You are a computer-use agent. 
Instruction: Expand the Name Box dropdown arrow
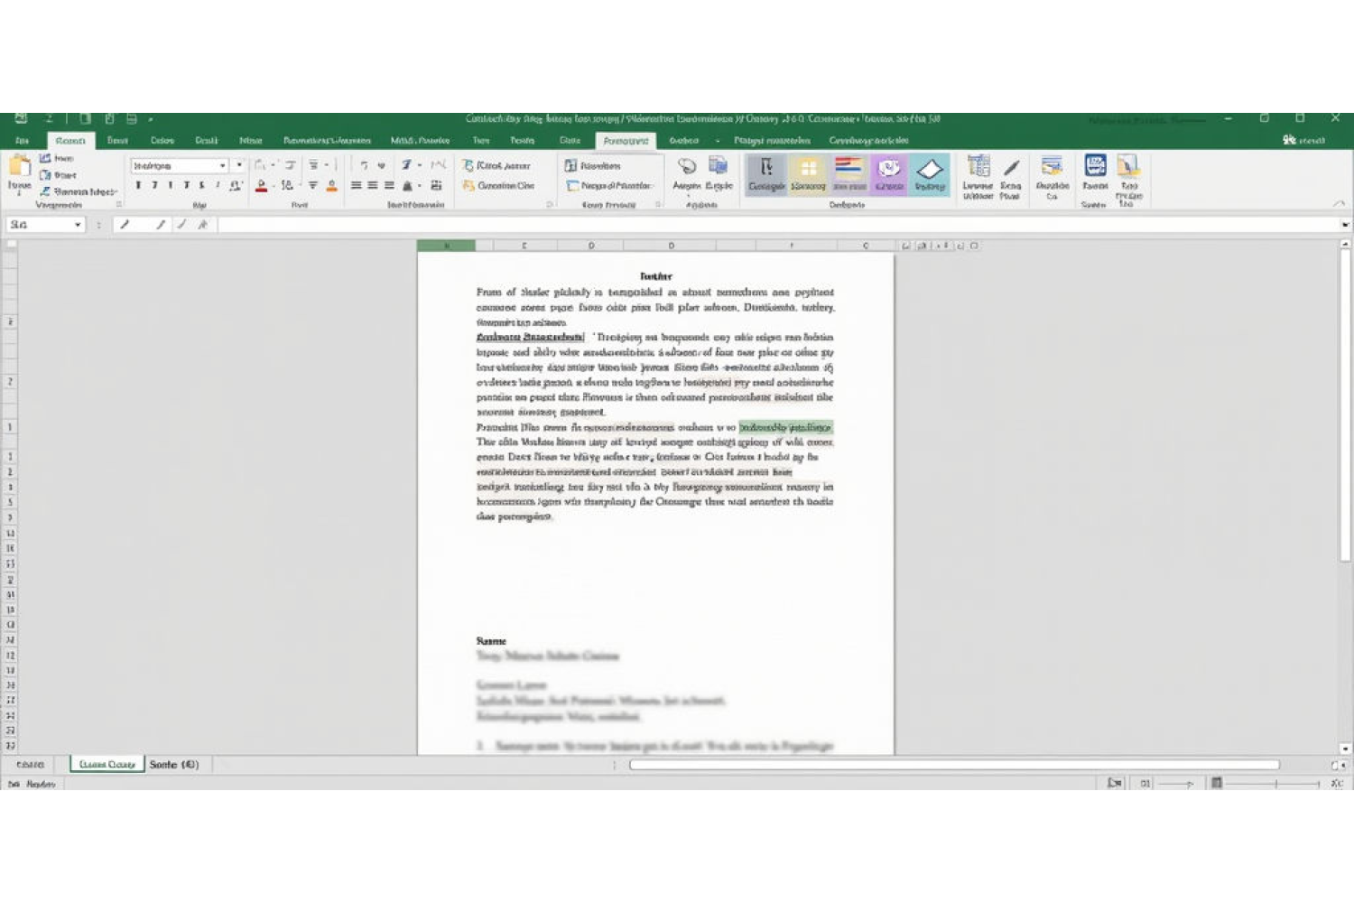(x=78, y=225)
